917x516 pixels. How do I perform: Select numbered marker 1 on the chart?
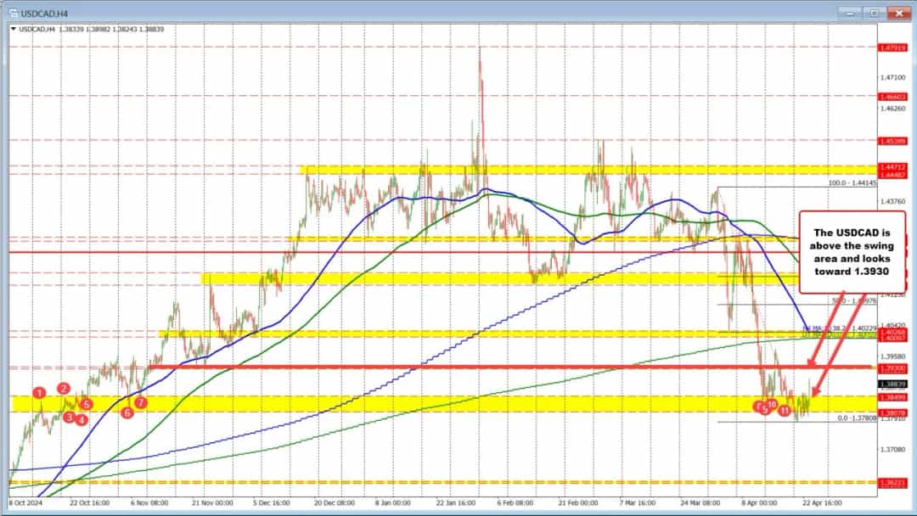point(38,393)
